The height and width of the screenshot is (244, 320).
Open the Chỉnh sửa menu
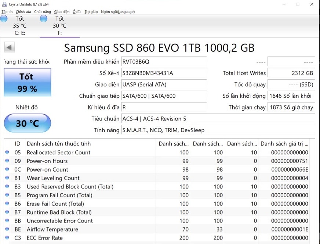[23, 12]
